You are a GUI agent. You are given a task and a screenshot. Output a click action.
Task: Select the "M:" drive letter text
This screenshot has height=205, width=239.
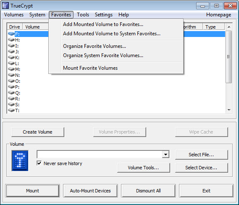[x=18, y=69]
